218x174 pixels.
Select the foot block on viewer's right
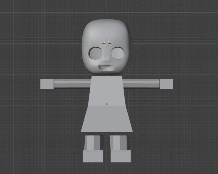(x=121, y=156)
